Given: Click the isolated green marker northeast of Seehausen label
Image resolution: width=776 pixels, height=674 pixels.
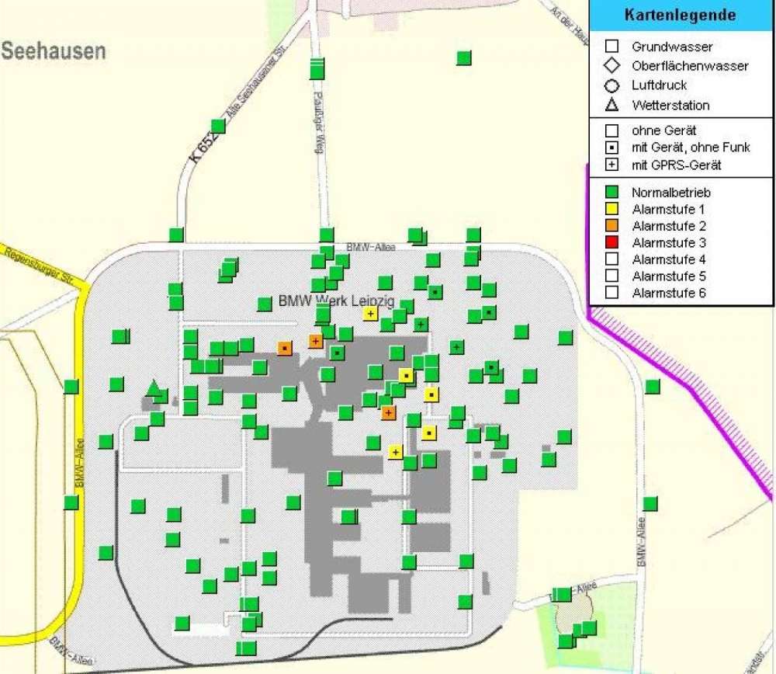Looking at the screenshot, I should pos(464,58).
